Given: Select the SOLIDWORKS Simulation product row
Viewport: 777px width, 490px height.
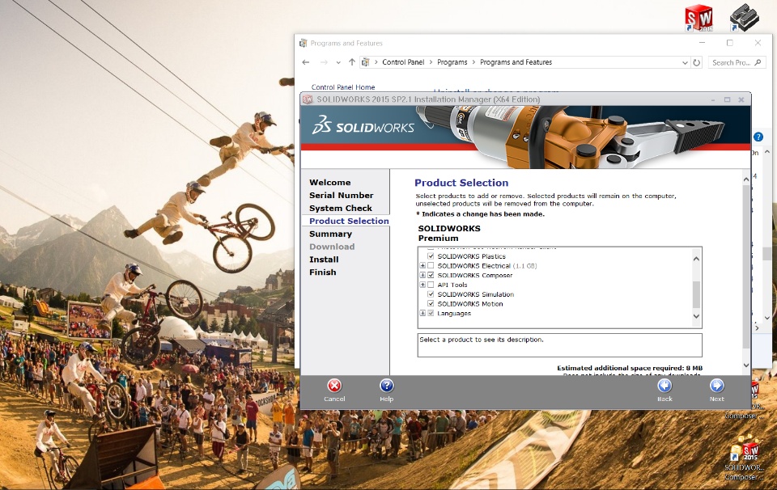Looking at the screenshot, I should (475, 294).
